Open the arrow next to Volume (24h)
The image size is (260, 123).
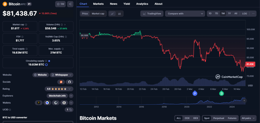[65, 25]
